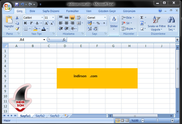Undo the last action

[22, 4]
